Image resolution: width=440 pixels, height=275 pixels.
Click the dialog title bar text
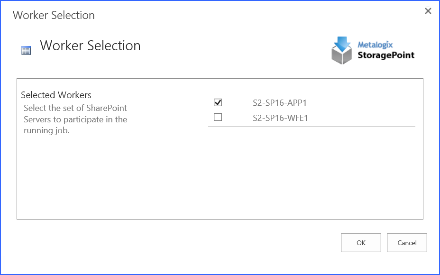point(54,15)
